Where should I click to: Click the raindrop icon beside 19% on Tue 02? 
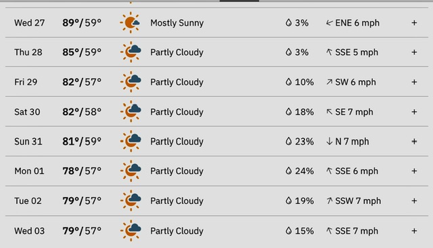(x=289, y=201)
